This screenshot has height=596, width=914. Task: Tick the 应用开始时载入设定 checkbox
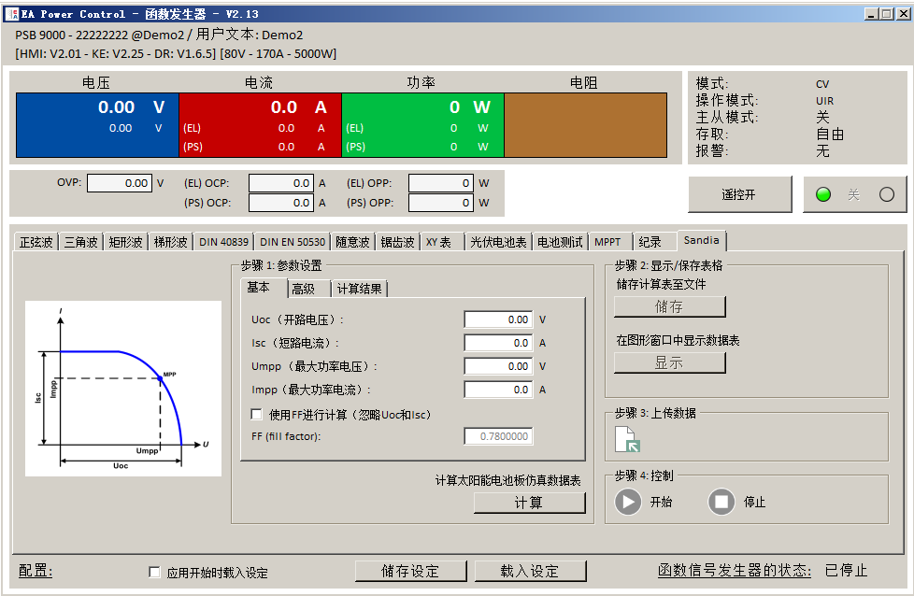154,572
